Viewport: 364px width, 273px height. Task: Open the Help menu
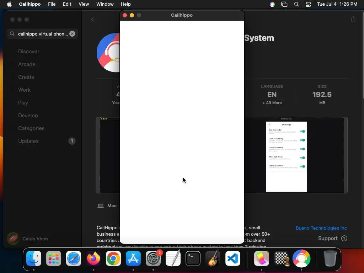pyautogui.click(x=125, y=4)
